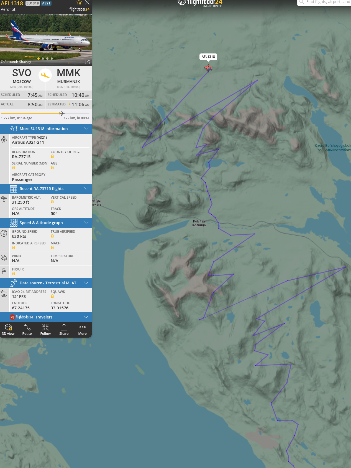Viewport: 351px width, 468px height.
Task: Click the Ozero Bol'shoyeglubok lake label
Action: pyautogui.click(x=333, y=148)
